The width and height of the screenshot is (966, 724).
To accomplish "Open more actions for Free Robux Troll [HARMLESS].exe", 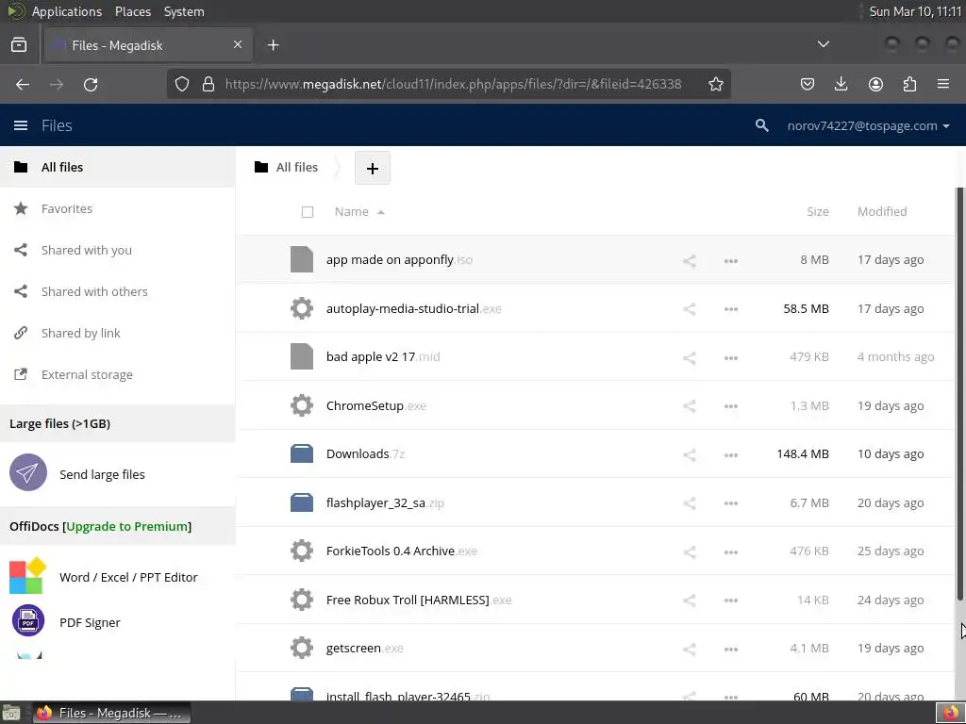I will [731, 601].
